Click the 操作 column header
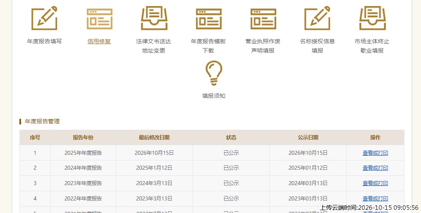The width and height of the screenshot is (421, 213). point(375,137)
